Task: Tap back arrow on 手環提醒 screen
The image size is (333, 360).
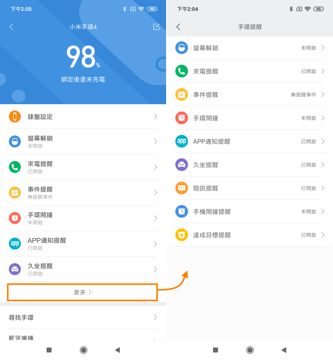Action: (x=178, y=27)
